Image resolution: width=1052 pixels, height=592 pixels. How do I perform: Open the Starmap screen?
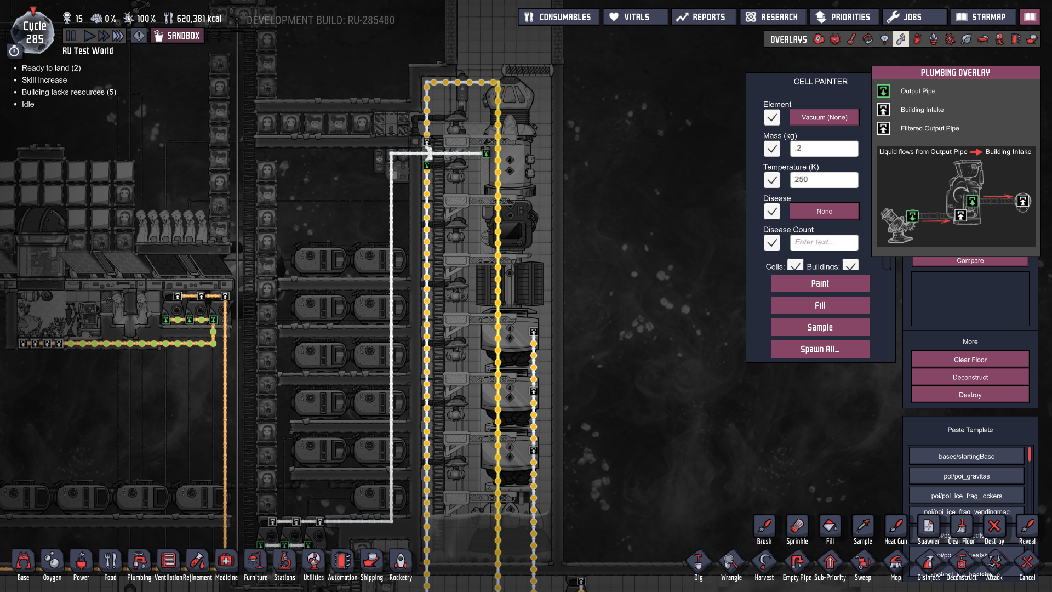coord(982,17)
